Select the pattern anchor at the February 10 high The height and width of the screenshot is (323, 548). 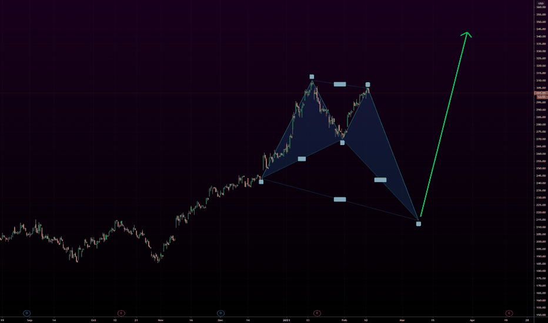point(367,85)
